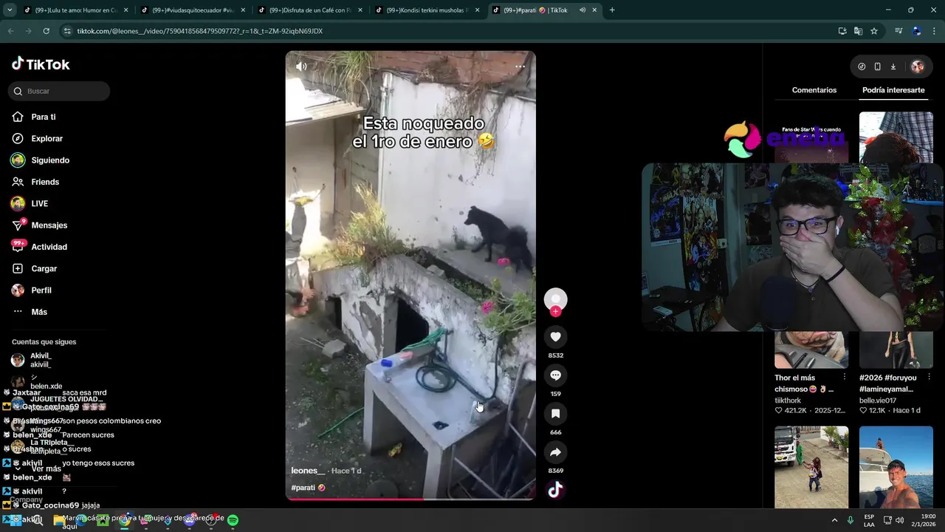Open the Para ti feed

[34, 117]
